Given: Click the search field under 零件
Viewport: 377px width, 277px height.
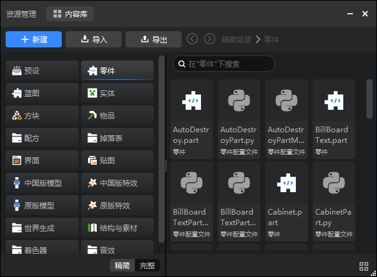Looking at the screenshot, I should coord(223,64).
